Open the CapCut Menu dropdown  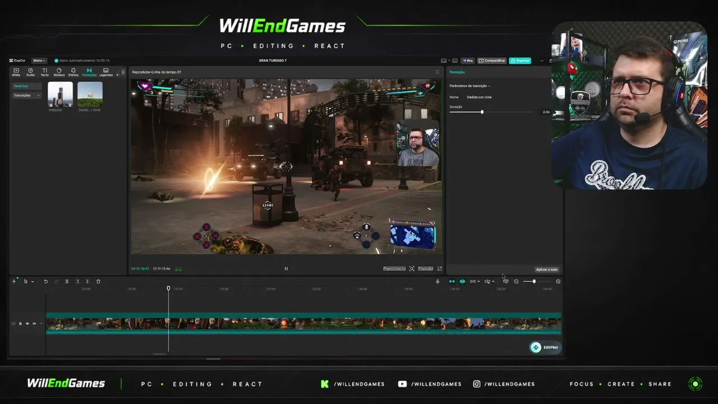(39, 61)
